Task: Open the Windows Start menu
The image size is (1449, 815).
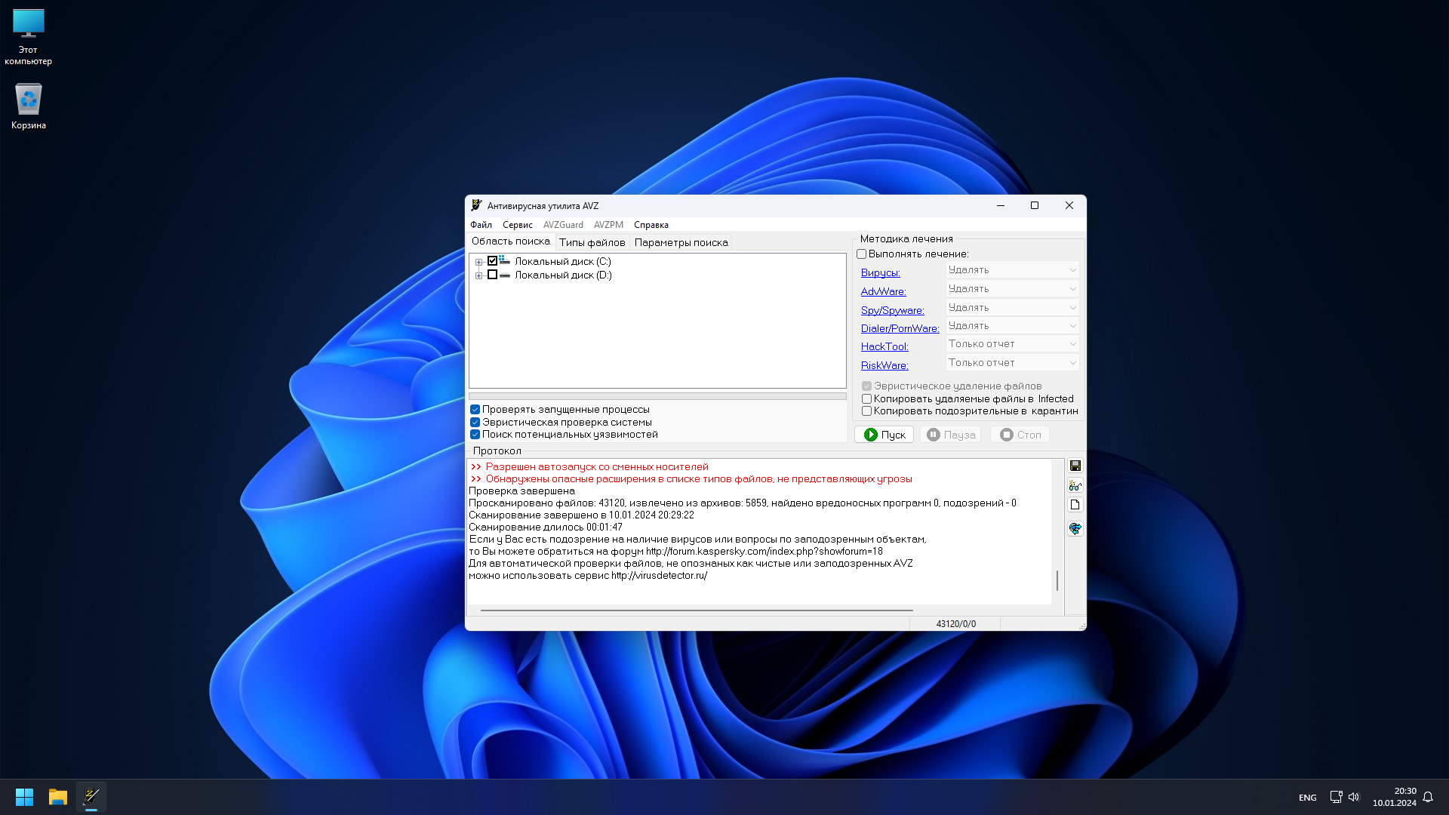Action: click(x=24, y=797)
